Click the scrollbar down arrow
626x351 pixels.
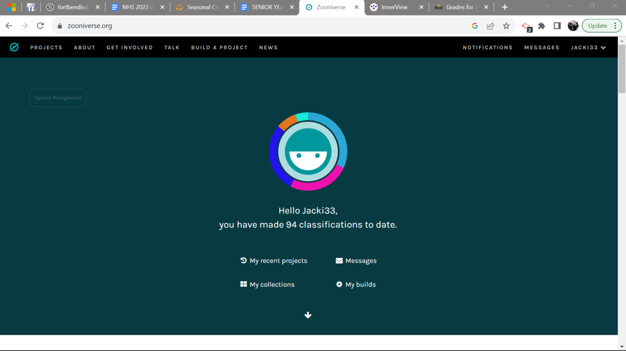point(622,347)
